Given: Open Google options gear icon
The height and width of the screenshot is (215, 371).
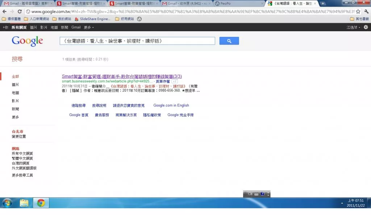Looking at the screenshot, I should 366,27.
